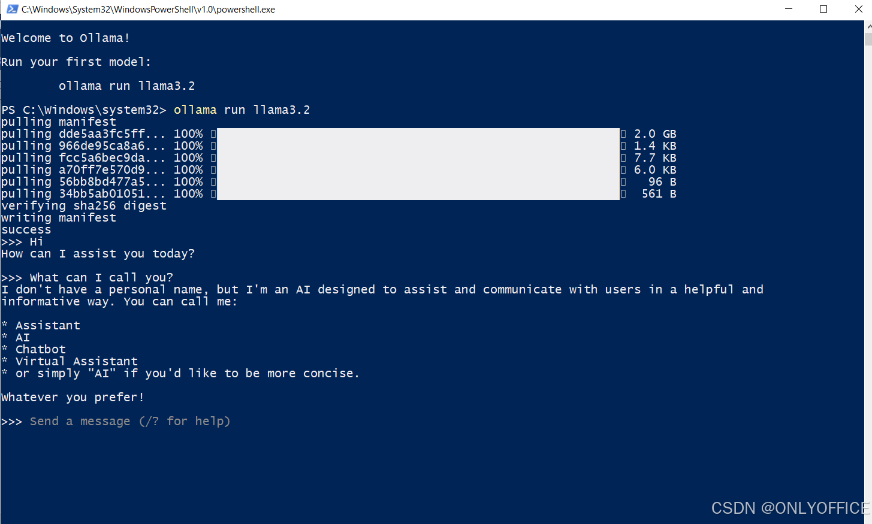Click the 'or simply "AI"' list item
Viewport: 872px width, 524px height.
(x=180, y=373)
